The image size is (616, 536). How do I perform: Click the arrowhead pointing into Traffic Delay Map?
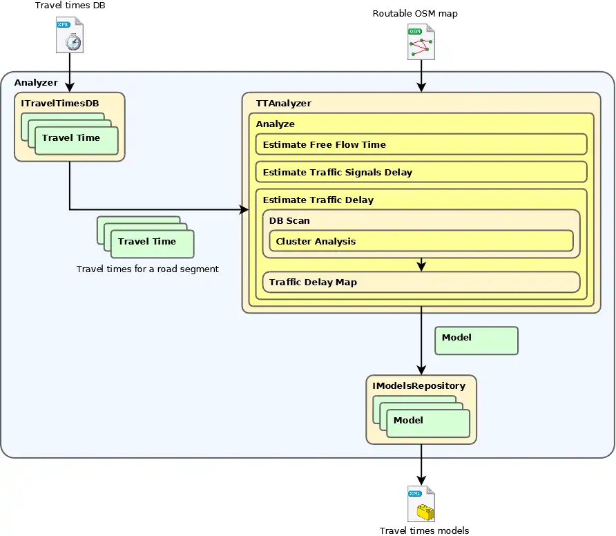[x=421, y=267]
